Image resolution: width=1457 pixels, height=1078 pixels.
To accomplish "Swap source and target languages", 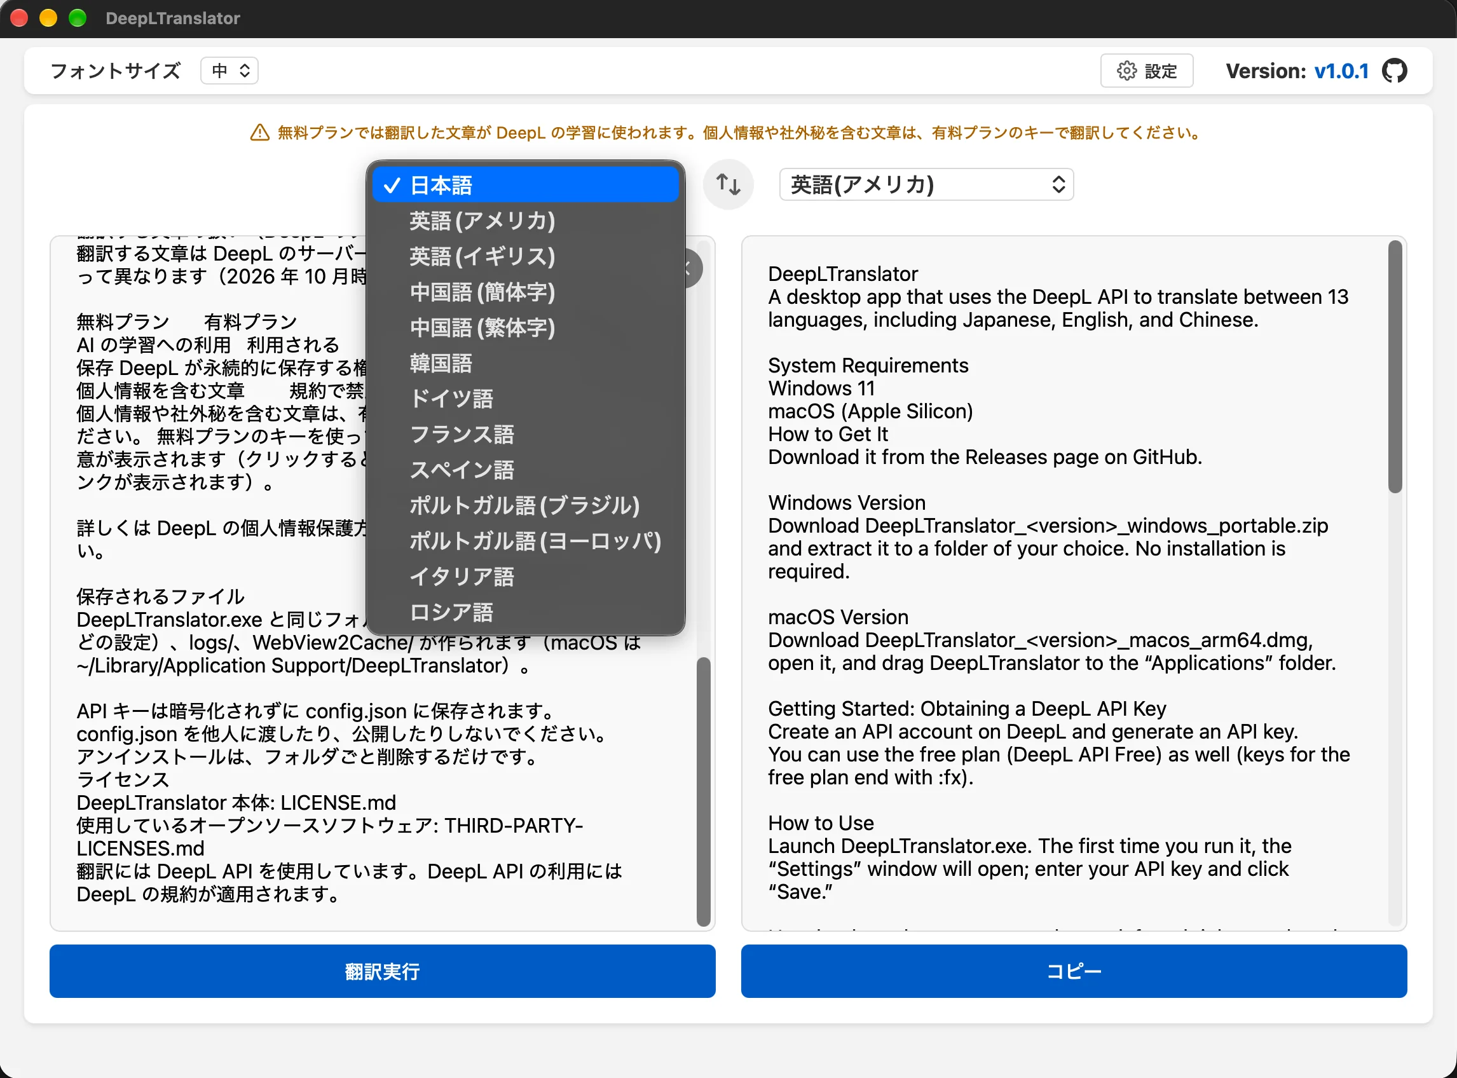I will [x=728, y=184].
